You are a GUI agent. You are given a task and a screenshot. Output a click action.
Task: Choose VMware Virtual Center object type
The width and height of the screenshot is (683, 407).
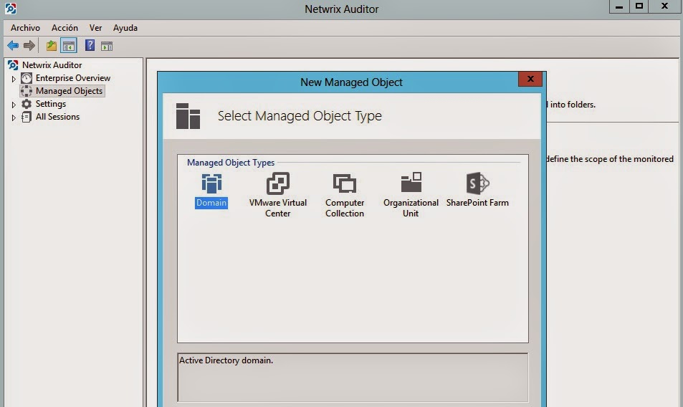tap(277, 192)
